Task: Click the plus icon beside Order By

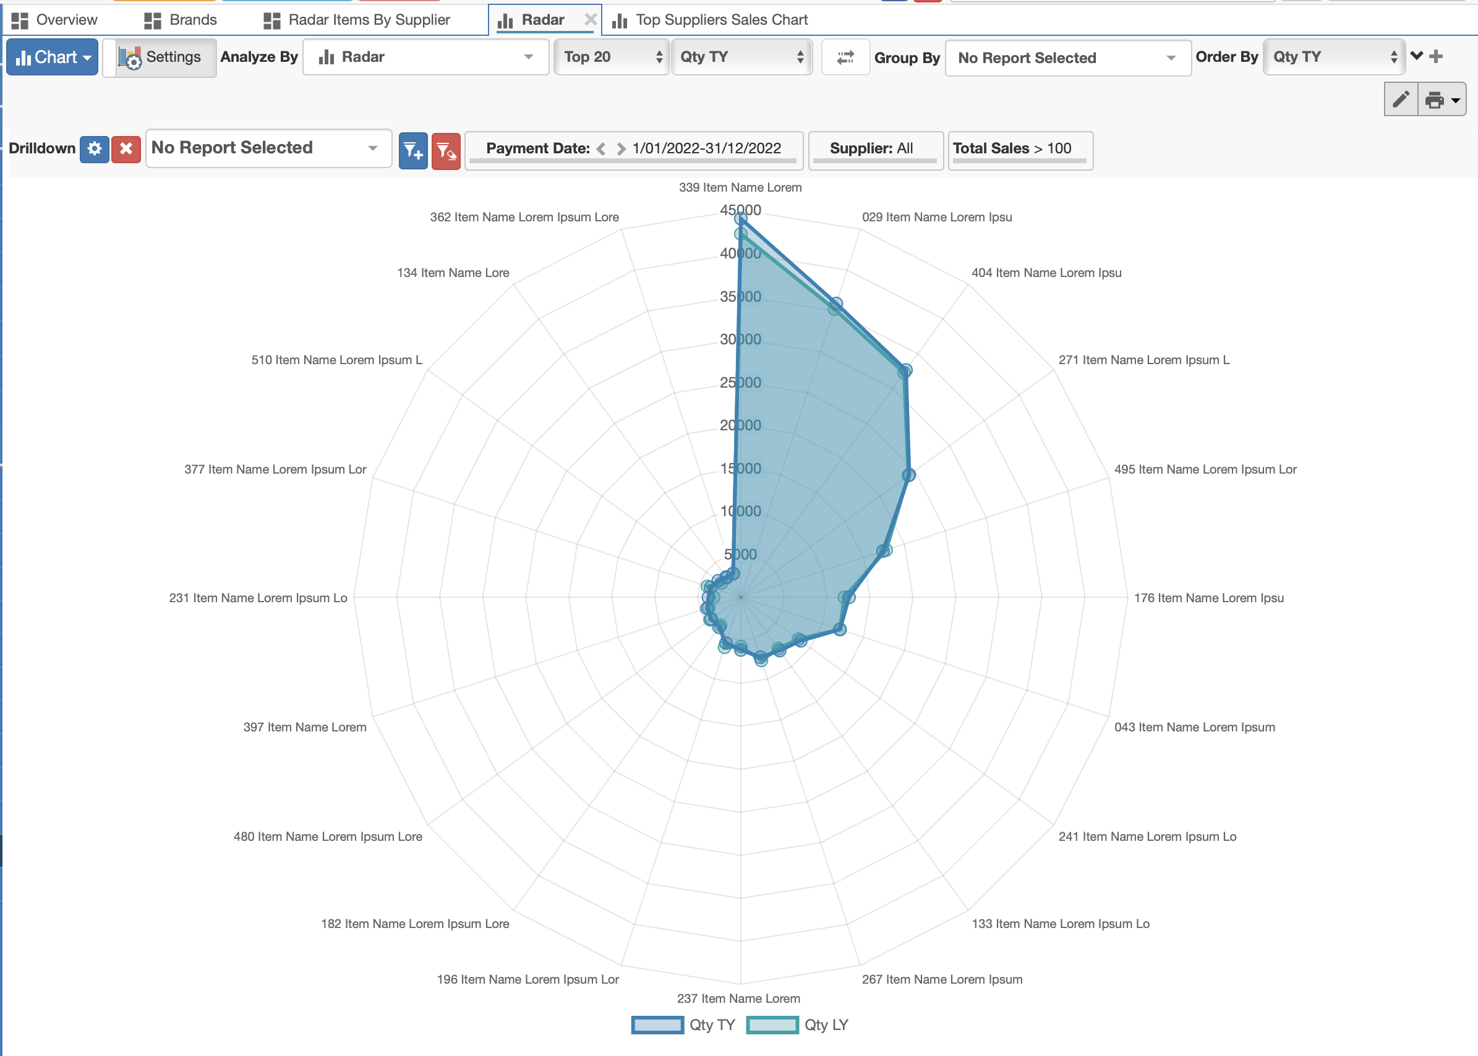Action: click(1436, 57)
